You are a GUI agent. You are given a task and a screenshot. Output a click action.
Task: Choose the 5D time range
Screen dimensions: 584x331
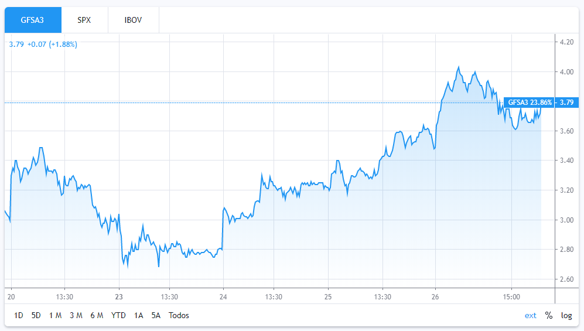point(36,315)
